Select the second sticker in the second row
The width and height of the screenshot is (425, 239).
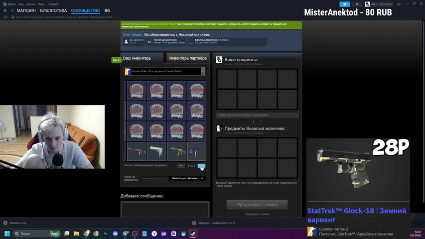156,111
